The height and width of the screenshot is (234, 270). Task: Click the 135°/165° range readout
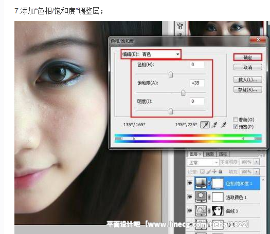[134, 125]
